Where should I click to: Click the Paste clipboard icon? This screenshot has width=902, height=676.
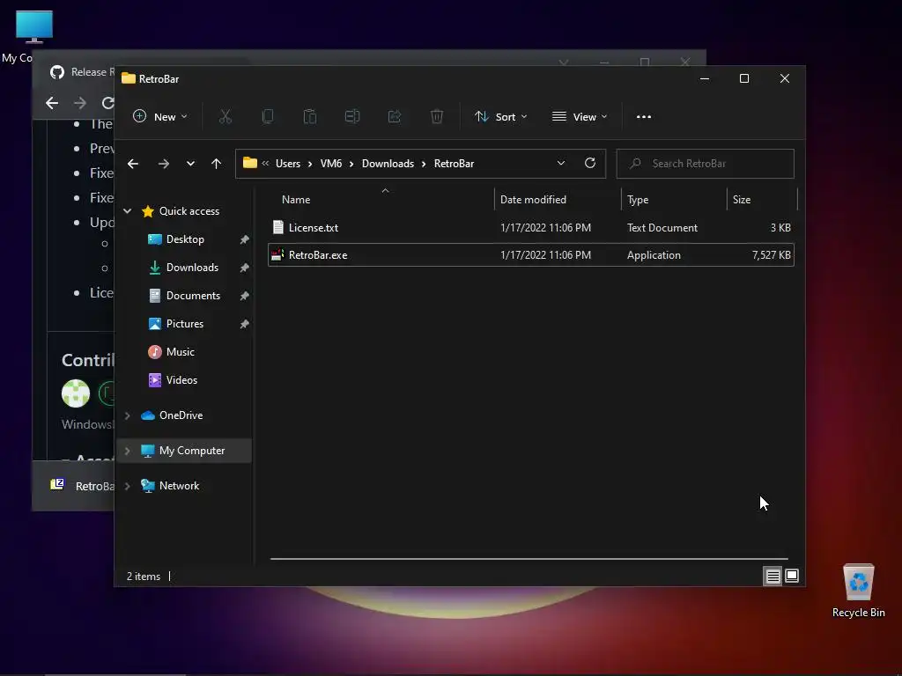[309, 117]
